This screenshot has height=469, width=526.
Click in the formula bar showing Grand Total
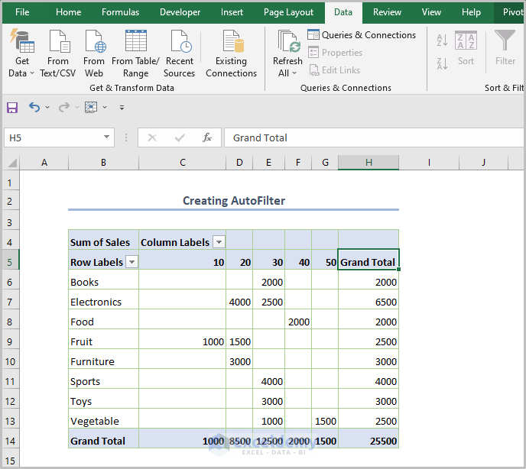367,137
